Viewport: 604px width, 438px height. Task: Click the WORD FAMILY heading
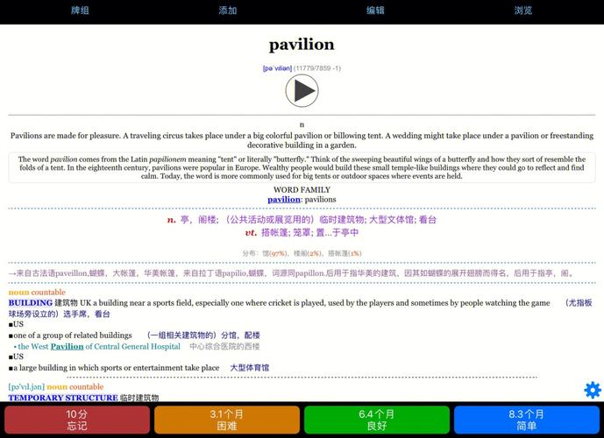(302, 190)
